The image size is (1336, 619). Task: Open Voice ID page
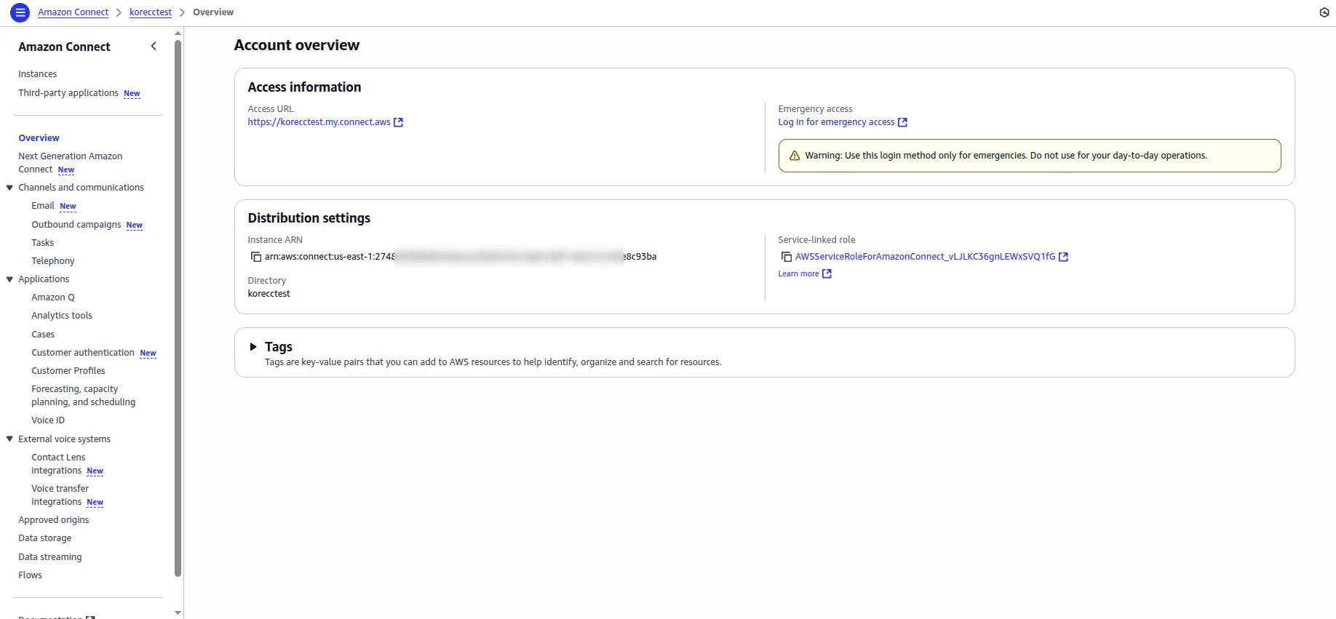click(x=48, y=420)
